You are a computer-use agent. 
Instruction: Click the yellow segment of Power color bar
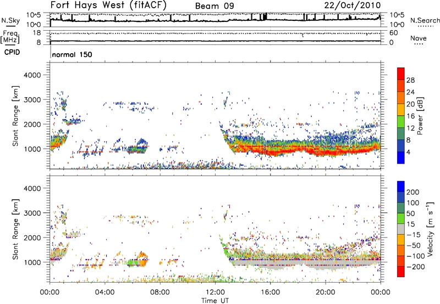click(x=401, y=109)
